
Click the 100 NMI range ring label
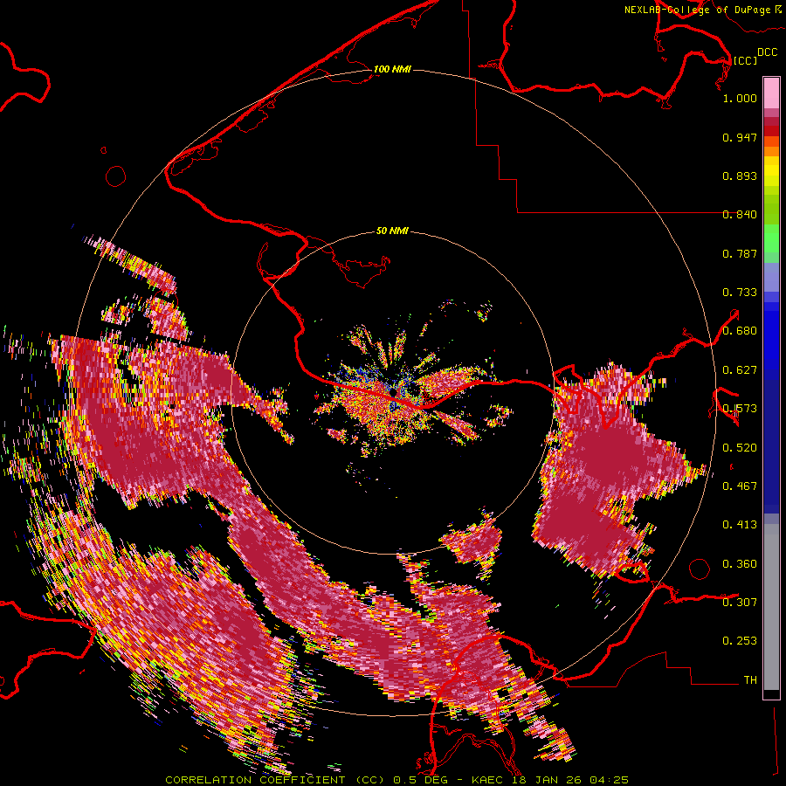click(x=392, y=69)
